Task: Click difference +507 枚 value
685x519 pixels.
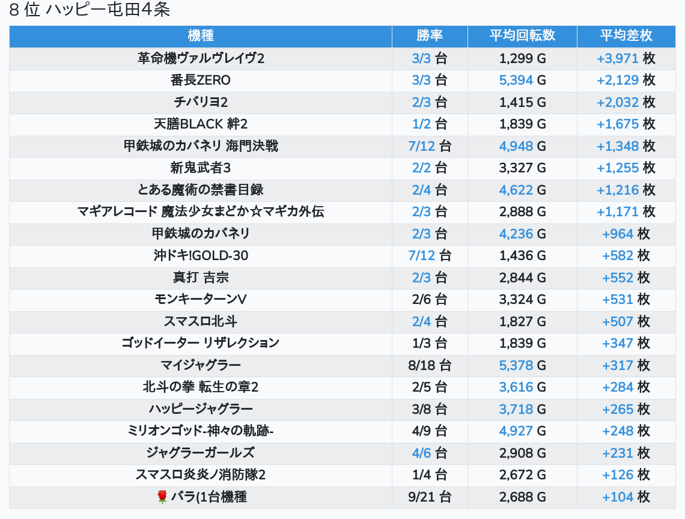Action: point(626,321)
